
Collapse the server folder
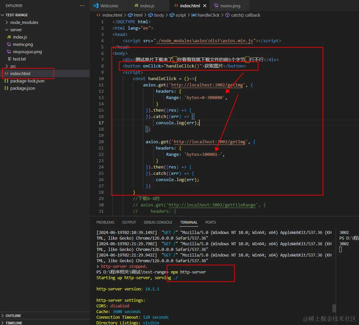(7, 30)
